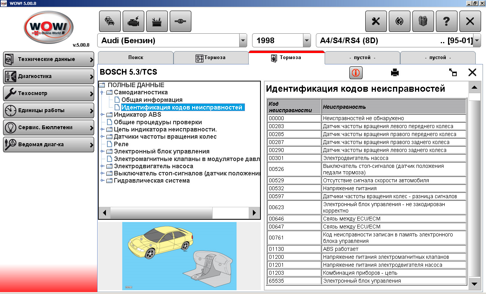This screenshot has height=294, width=486.
Task: Open the Технические данные menu
Action: [49, 59]
